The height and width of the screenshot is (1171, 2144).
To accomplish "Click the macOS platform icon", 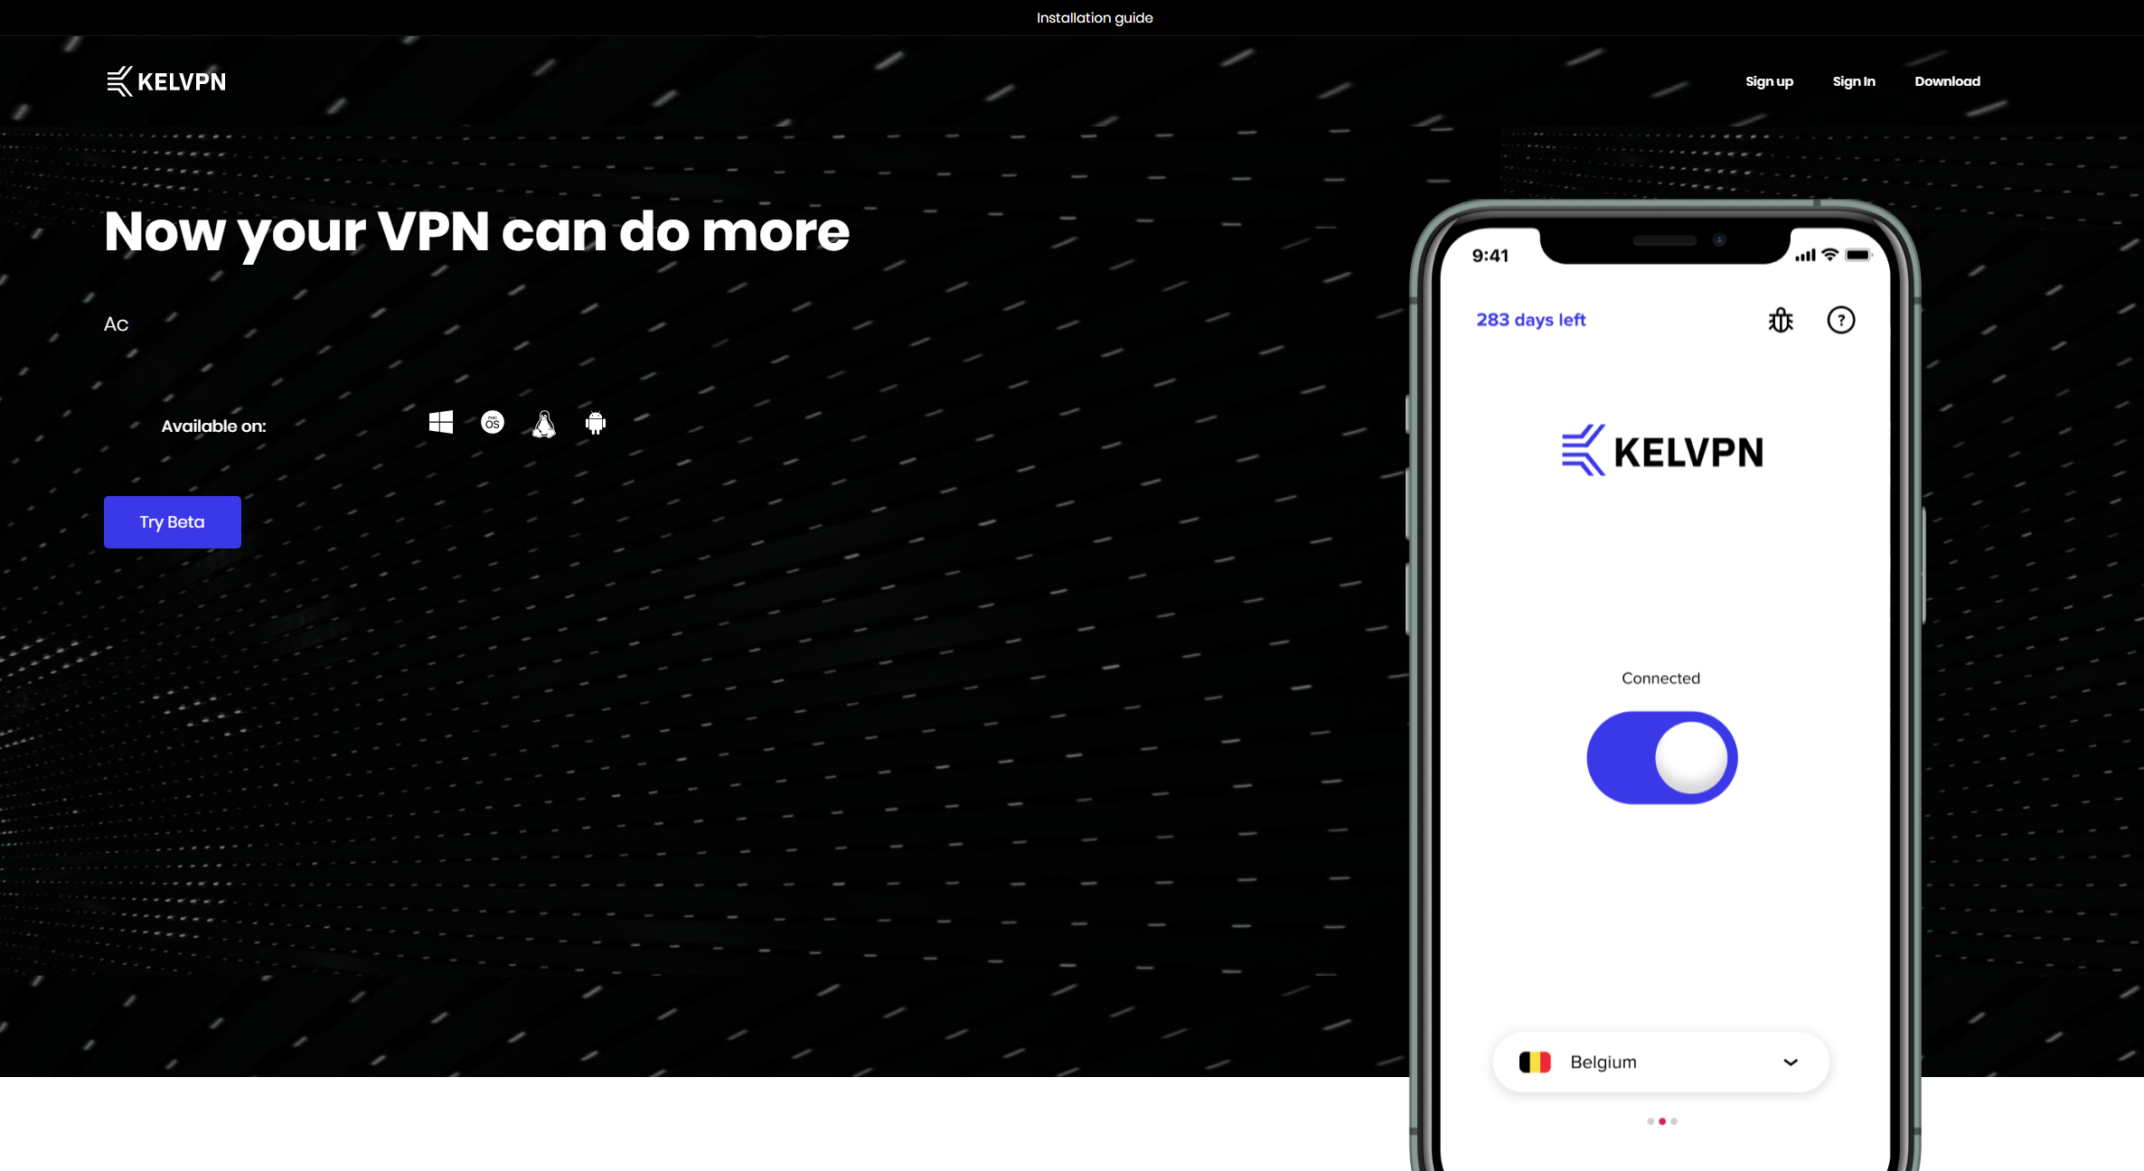I will pyautogui.click(x=492, y=423).
